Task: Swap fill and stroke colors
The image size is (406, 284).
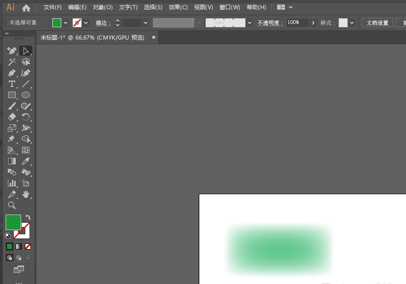Action: pos(28,217)
